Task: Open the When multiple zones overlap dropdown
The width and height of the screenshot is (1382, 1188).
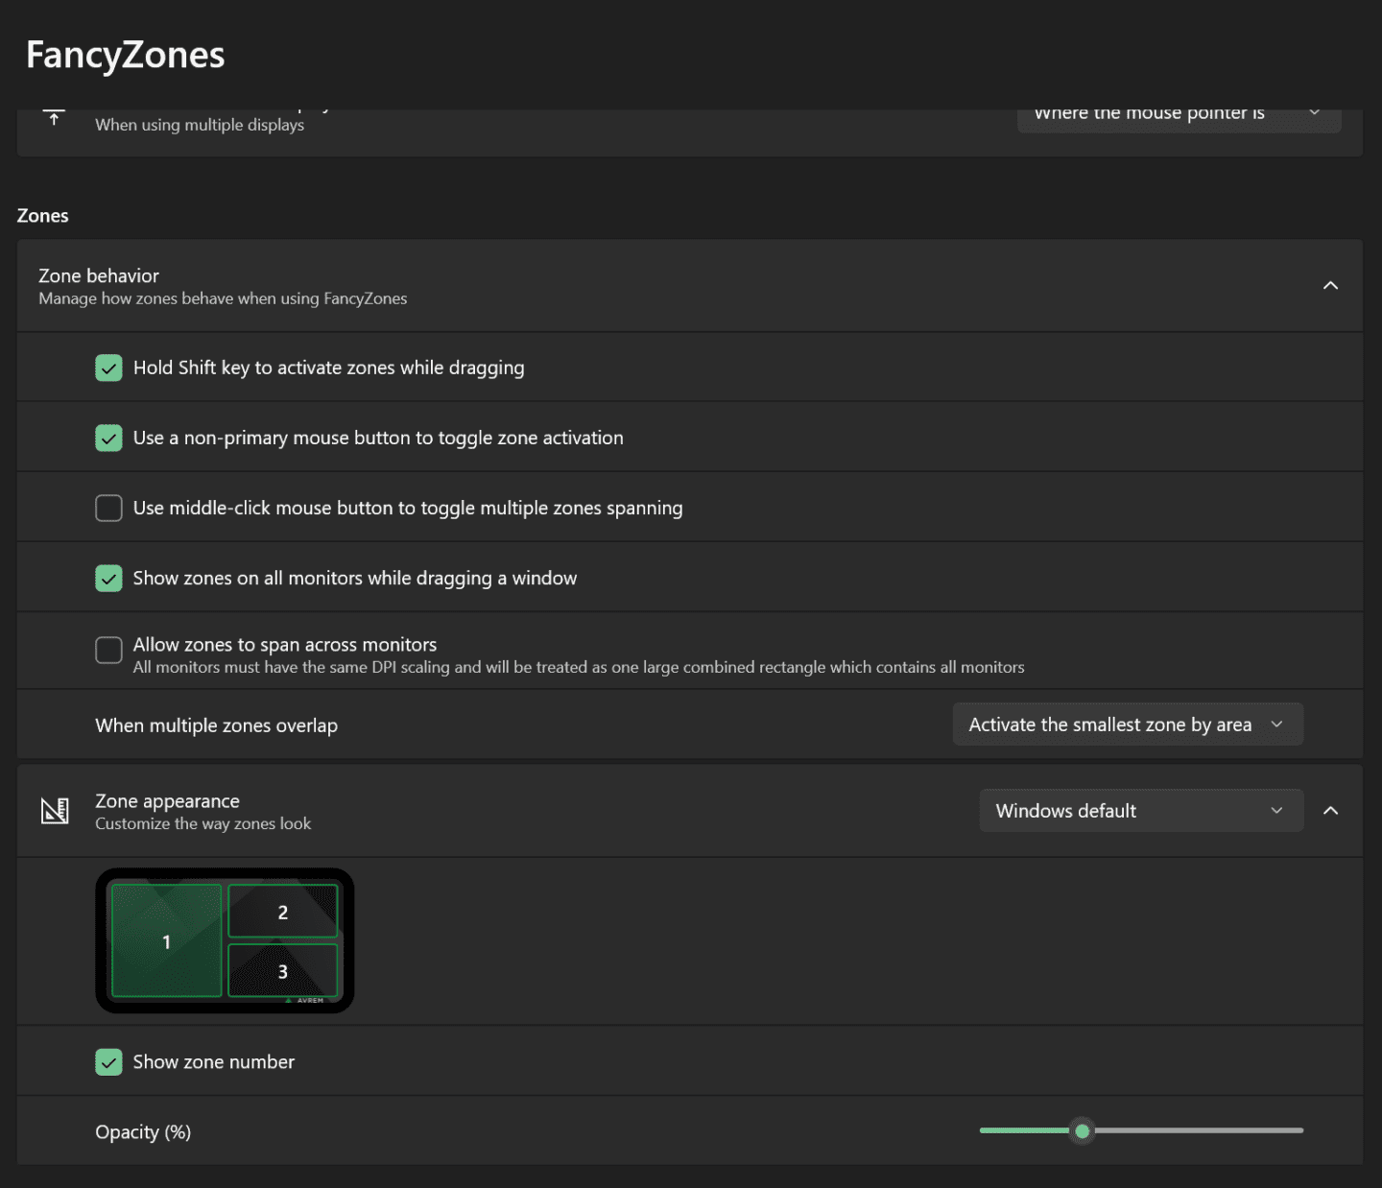Action: pos(1128,725)
